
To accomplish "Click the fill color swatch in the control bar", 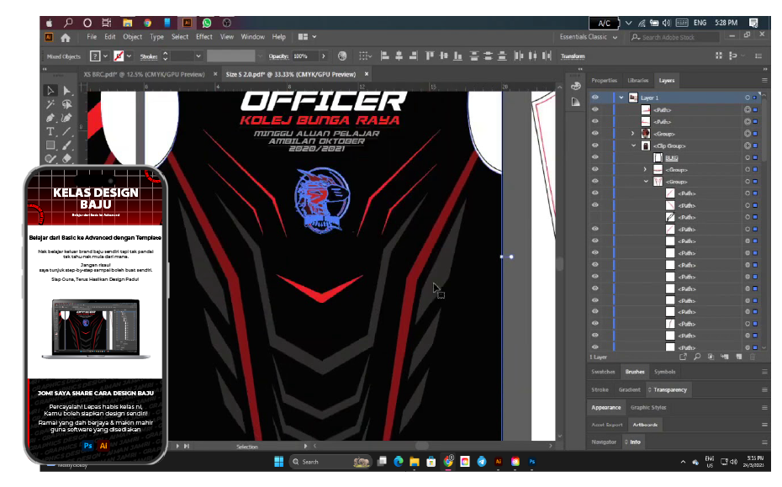I will 94,56.
